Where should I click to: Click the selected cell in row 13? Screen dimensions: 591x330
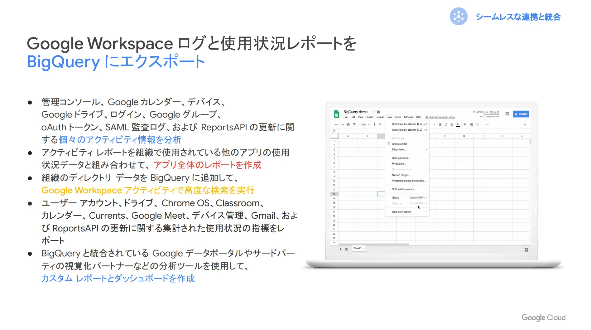381,194
